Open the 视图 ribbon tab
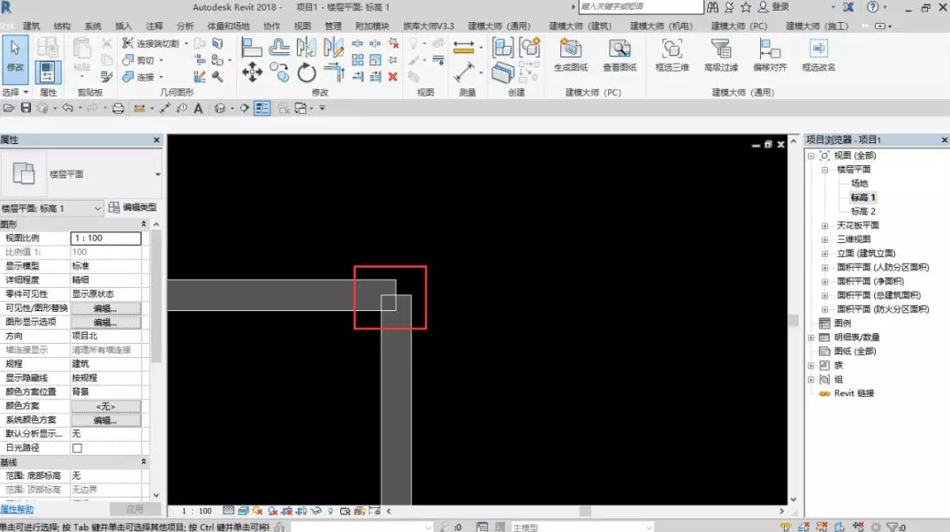Screen dimensions: 950x532 coord(302,26)
